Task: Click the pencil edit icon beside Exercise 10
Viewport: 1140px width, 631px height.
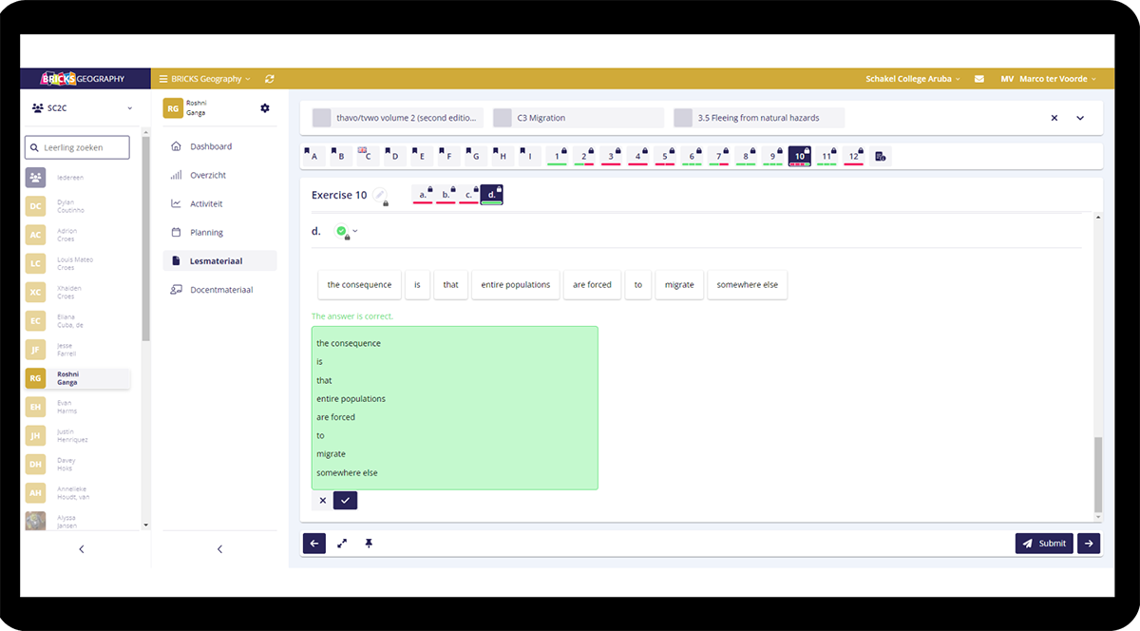Action: click(x=379, y=195)
